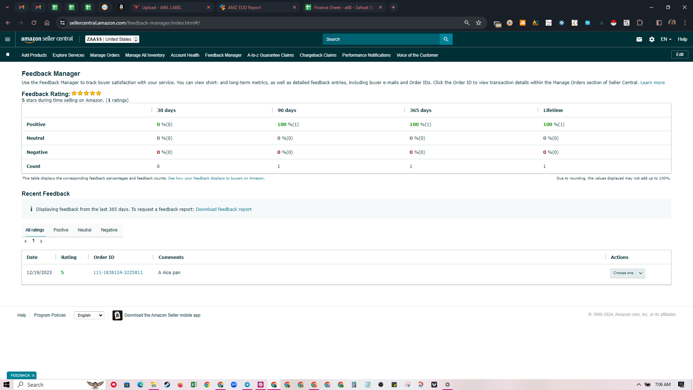
Task: Open the Chrome profile avatar
Action: (672, 23)
